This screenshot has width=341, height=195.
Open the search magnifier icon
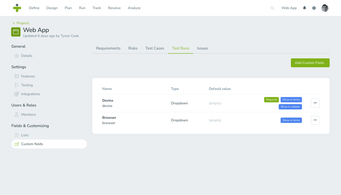272,8
